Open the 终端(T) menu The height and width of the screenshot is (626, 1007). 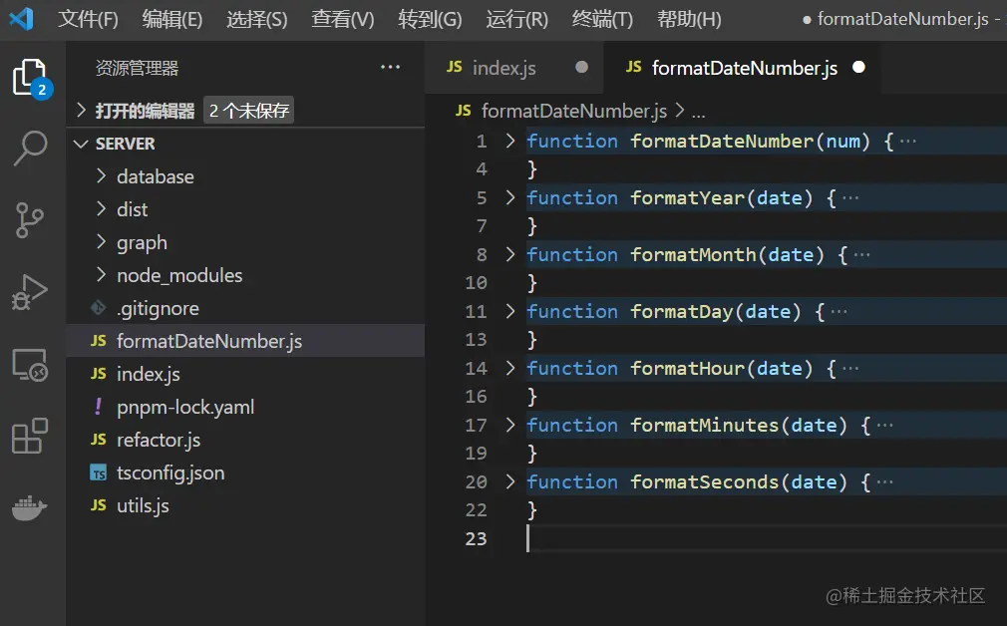602,19
